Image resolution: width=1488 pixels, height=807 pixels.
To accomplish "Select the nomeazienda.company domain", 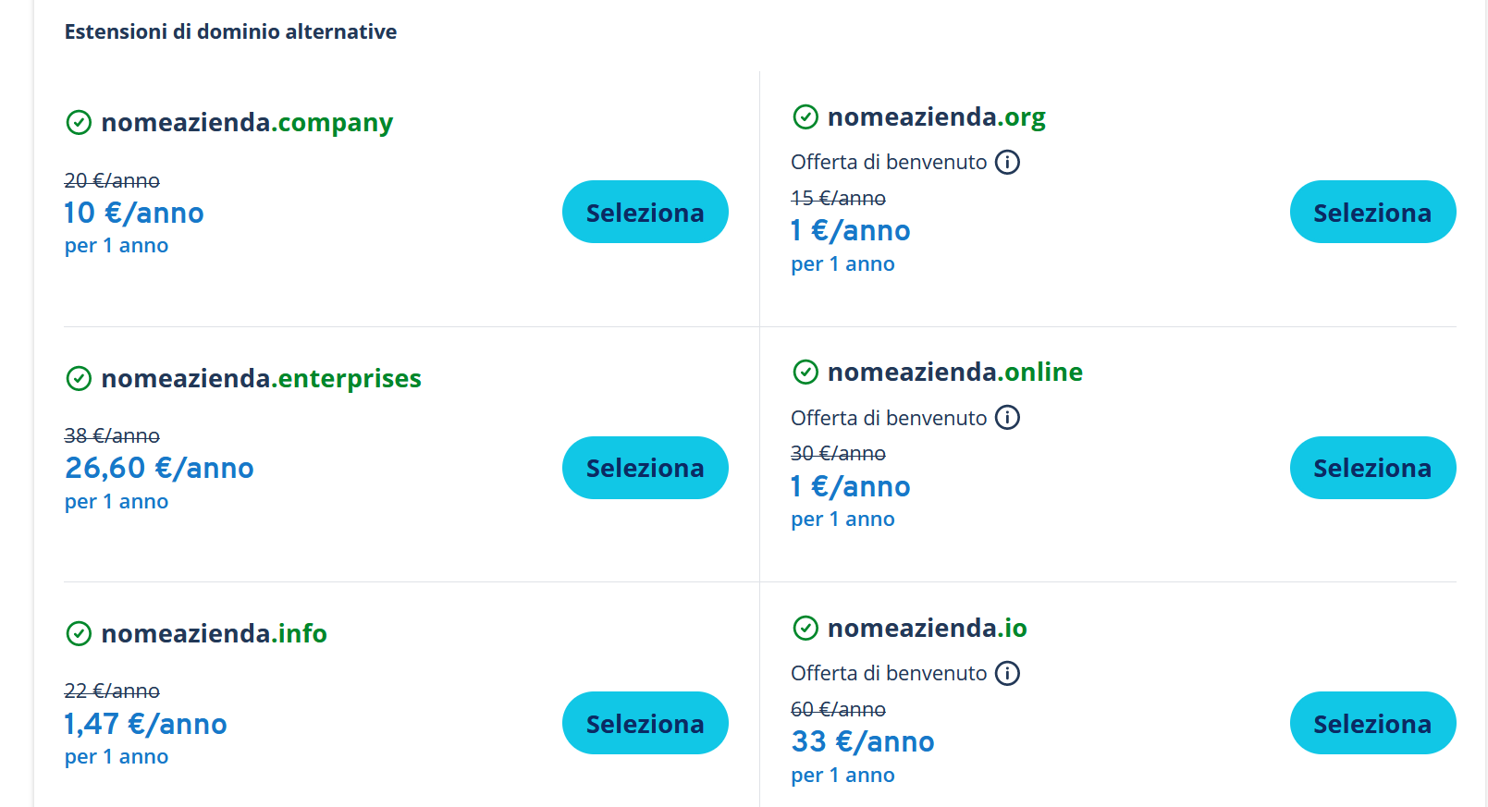I will point(646,212).
